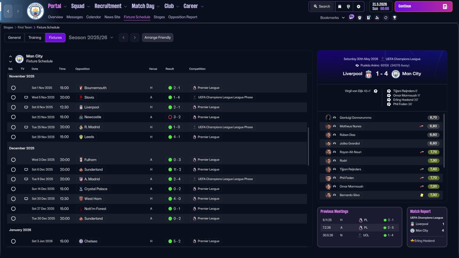459x258 pixels.
Task: Click the Man City crest in match result panel
Action: click(x=396, y=74)
